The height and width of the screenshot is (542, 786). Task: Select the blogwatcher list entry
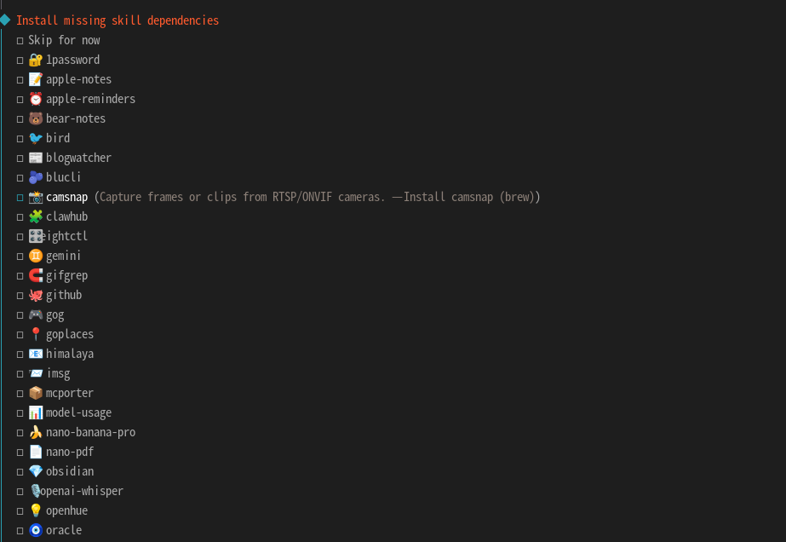(78, 158)
